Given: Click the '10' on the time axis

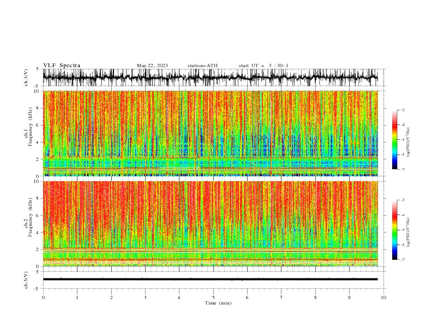Looking at the screenshot, I should pyautogui.click(x=383, y=297).
